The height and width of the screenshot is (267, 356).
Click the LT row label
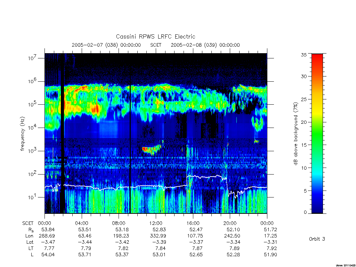(x=31, y=248)
